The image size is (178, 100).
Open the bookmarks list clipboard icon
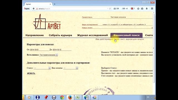click(142, 9)
